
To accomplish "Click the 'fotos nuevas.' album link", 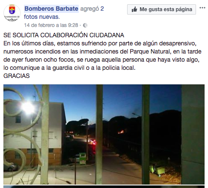I will pyautogui.click(x=42, y=17).
